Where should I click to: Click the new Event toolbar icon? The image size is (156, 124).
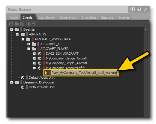pos(28,24)
